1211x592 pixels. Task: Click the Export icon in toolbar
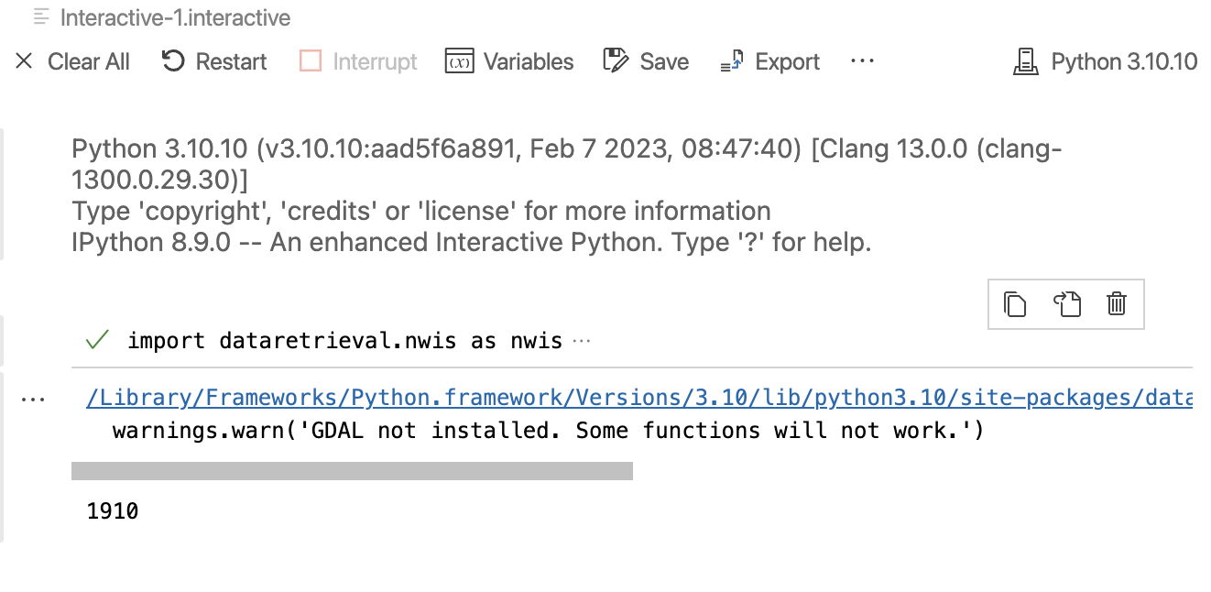tap(731, 61)
